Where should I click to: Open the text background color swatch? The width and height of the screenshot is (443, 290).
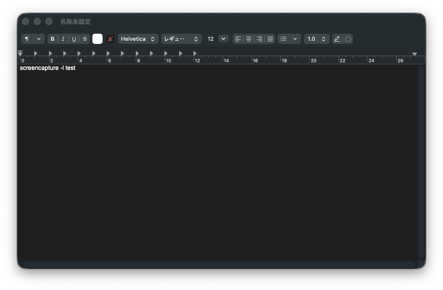pyautogui.click(x=110, y=39)
